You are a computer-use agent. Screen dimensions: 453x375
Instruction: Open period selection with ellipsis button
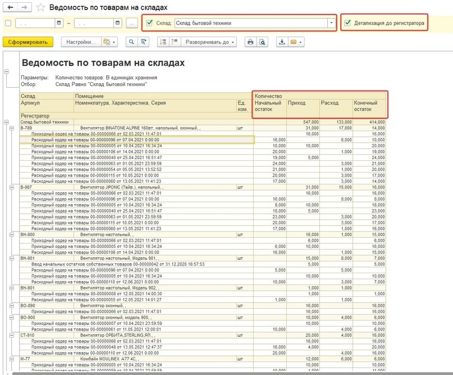132,23
